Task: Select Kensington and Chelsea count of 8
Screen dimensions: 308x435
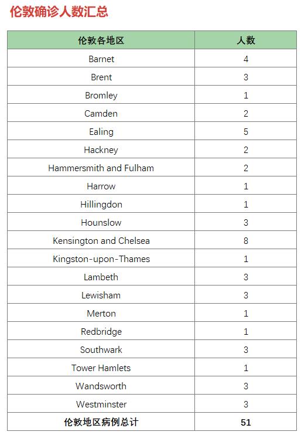Action: click(x=246, y=240)
